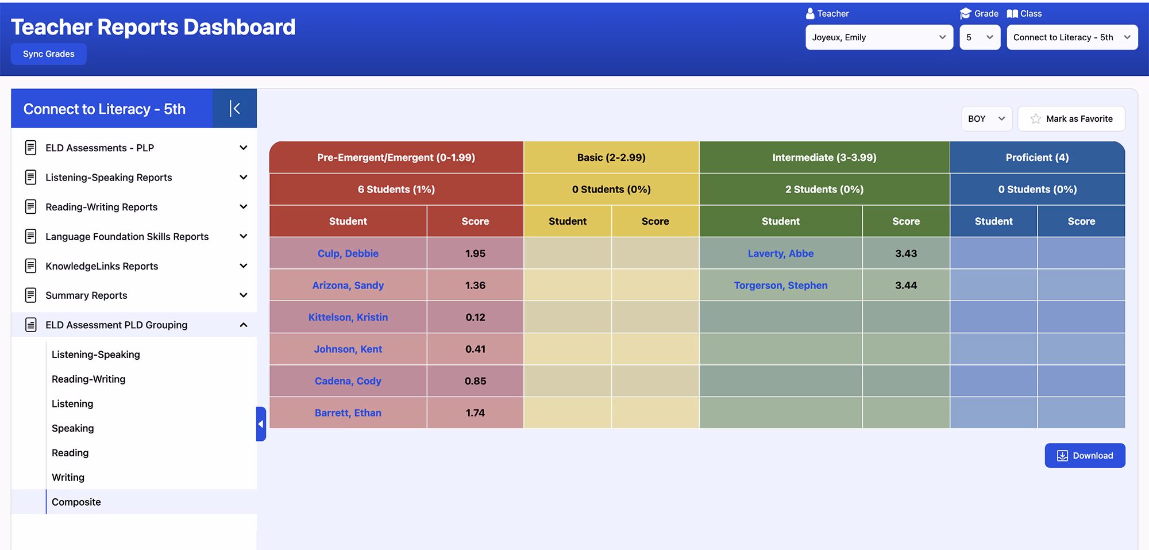The width and height of the screenshot is (1149, 550).
Task: Expand Reading-Writing Reports chevron
Action: click(244, 207)
